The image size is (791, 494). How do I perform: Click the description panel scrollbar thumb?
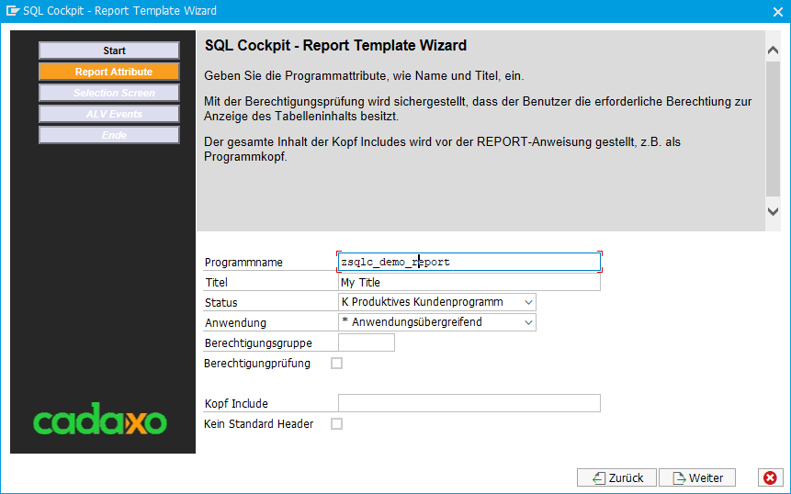(773, 129)
